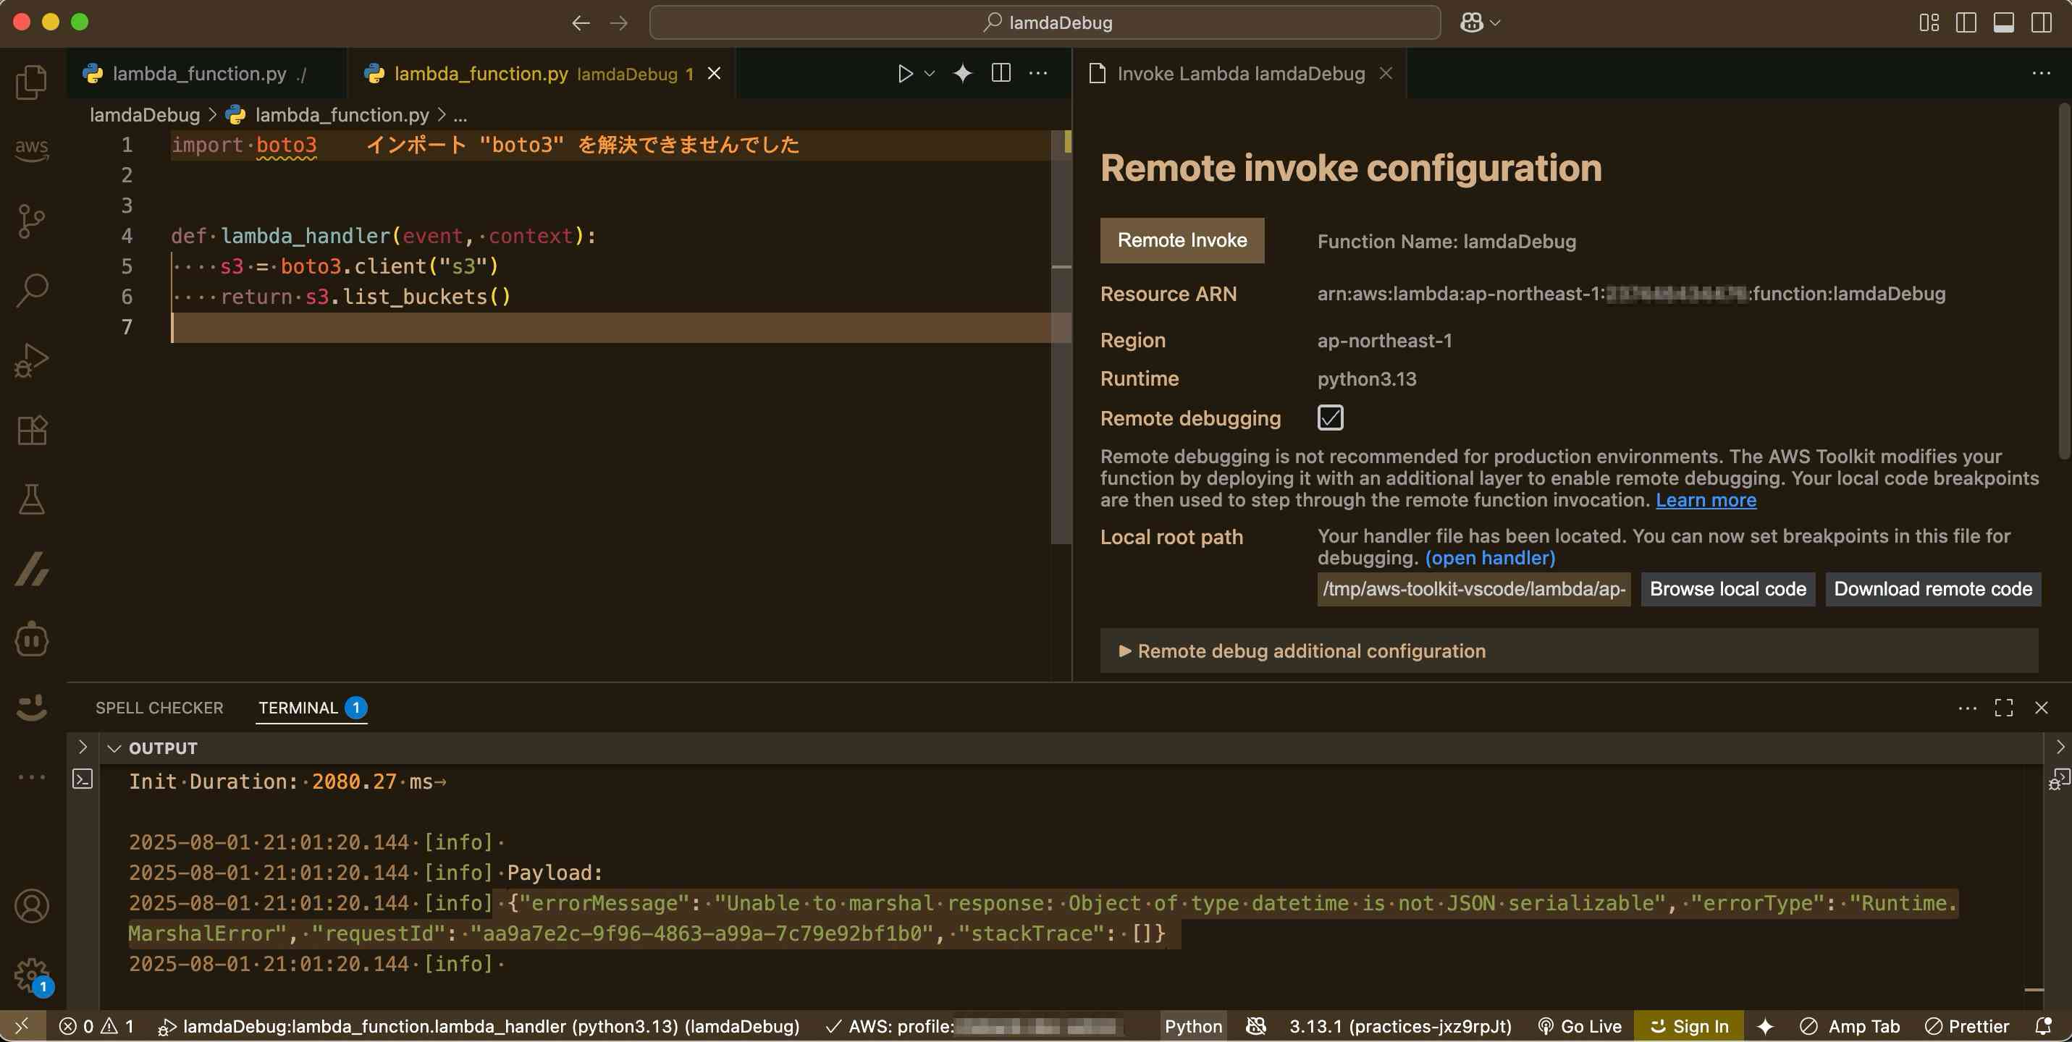
Task: Toggle primary sidebar visibility in title bar
Action: [x=1965, y=22]
